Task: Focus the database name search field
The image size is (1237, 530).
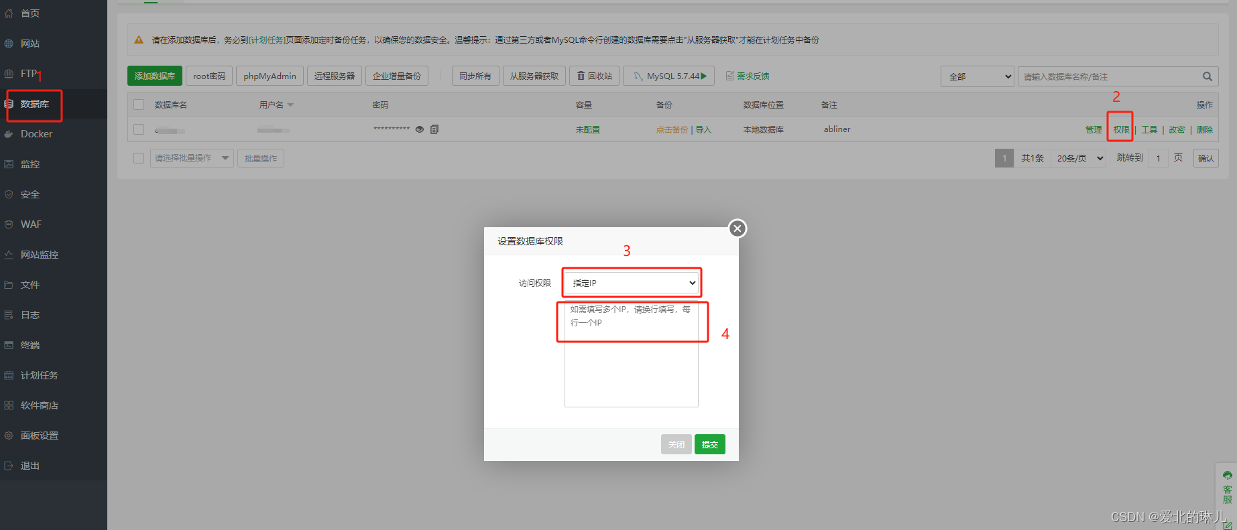Action: click(1110, 76)
